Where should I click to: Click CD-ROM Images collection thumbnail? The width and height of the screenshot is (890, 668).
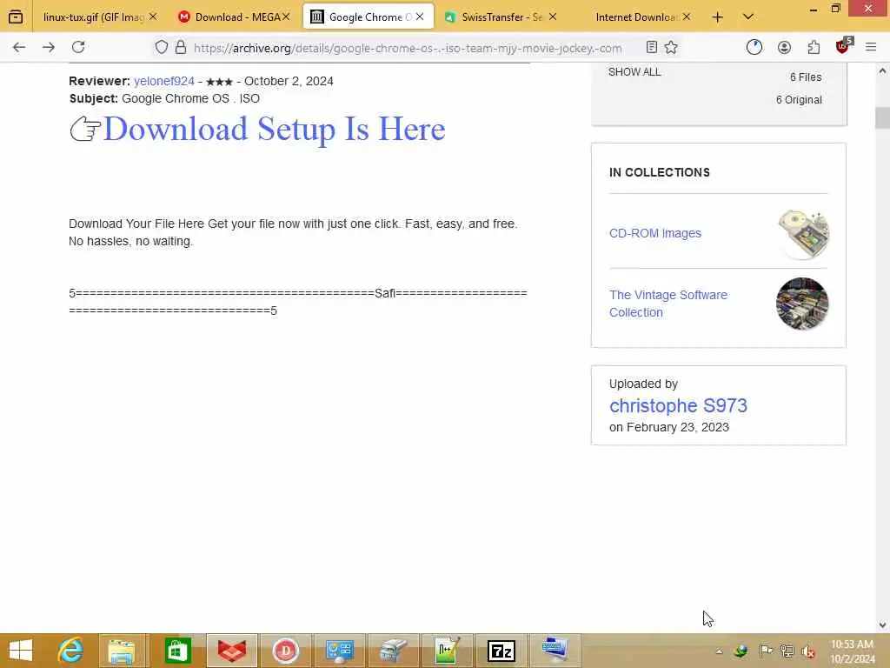[x=802, y=233]
